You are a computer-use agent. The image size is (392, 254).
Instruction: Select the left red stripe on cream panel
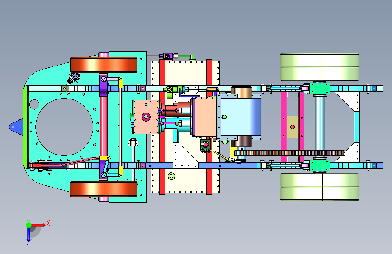click(x=162, y=127)
